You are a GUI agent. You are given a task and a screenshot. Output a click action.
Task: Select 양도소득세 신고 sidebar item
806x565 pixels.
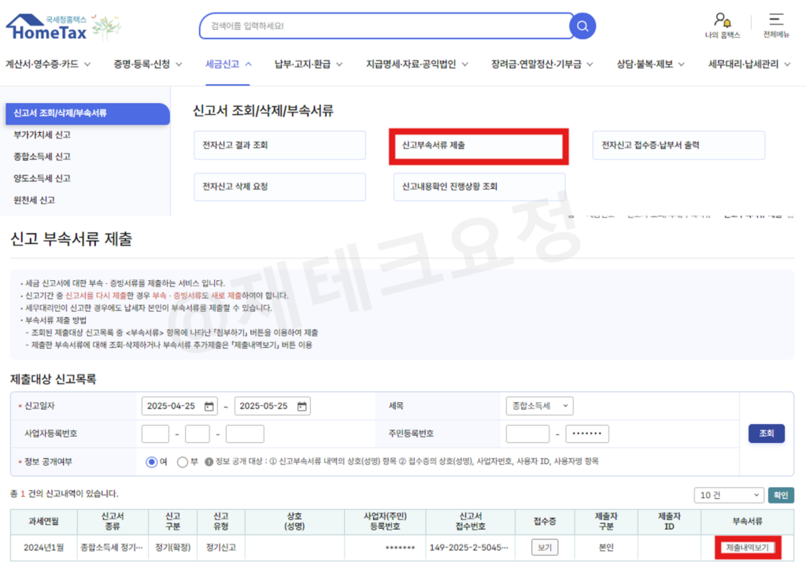[42, 179]
